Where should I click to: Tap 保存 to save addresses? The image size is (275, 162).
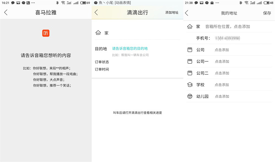[268, 13]
